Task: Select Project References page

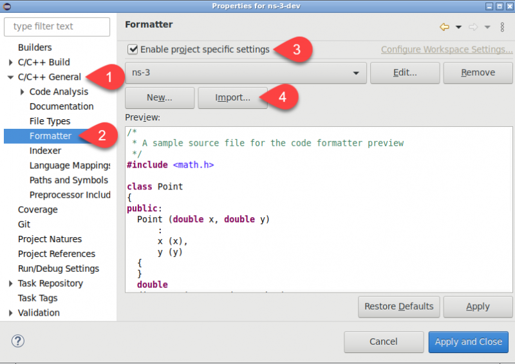Action: pos(57,254)
